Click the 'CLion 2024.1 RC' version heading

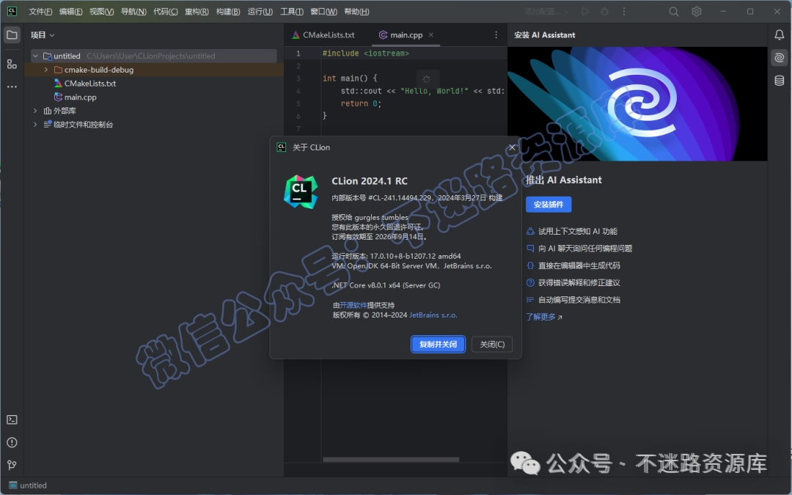369,181
